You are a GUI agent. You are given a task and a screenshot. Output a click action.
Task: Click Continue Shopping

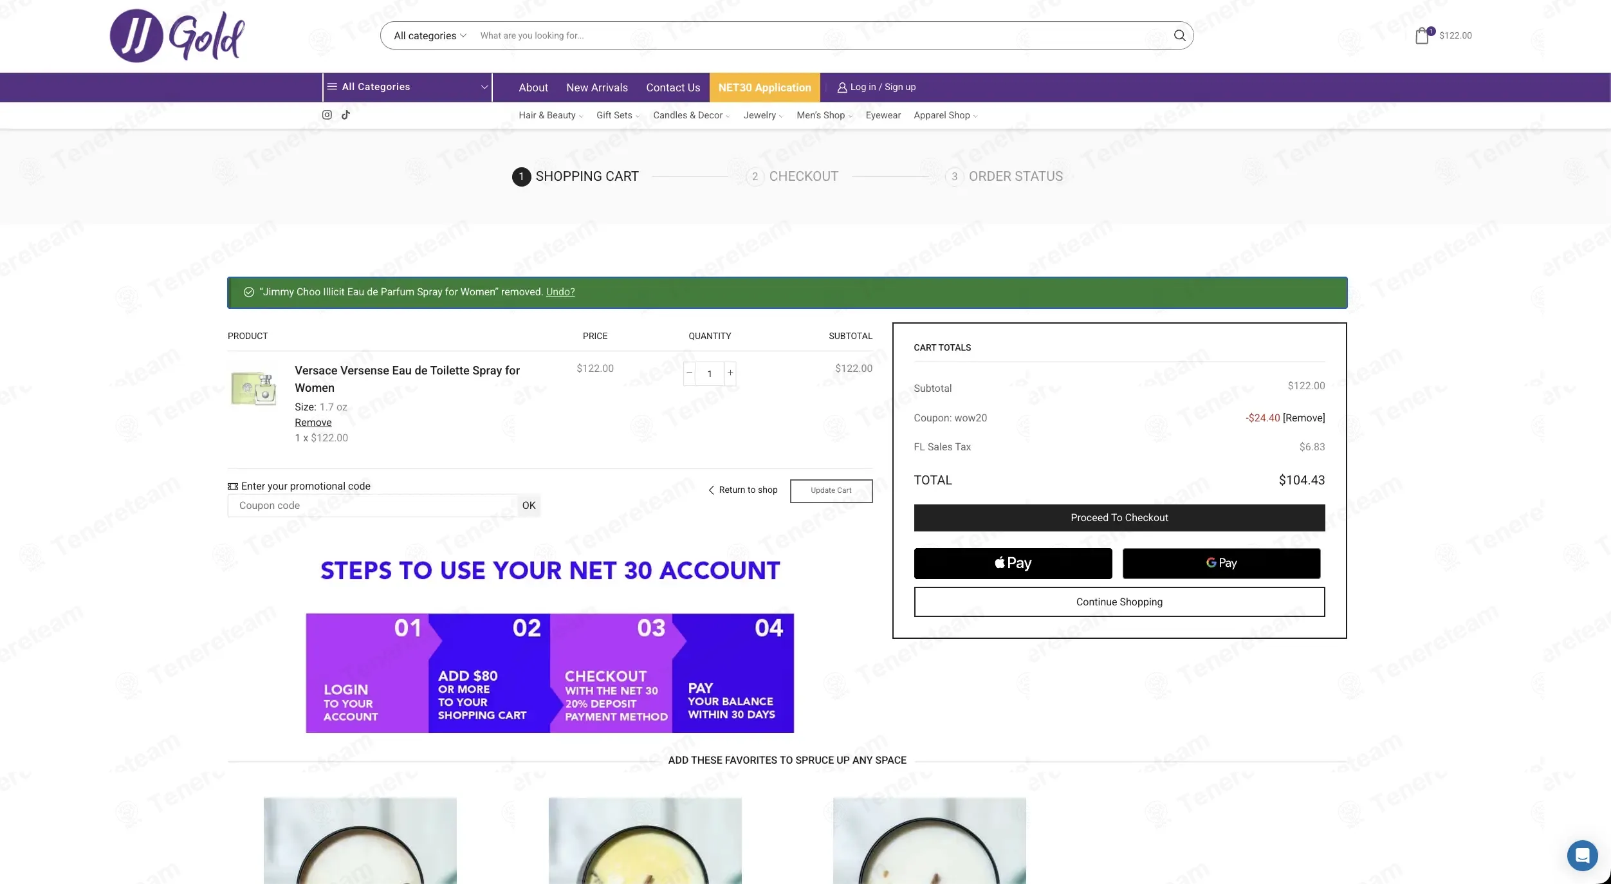1119,602
